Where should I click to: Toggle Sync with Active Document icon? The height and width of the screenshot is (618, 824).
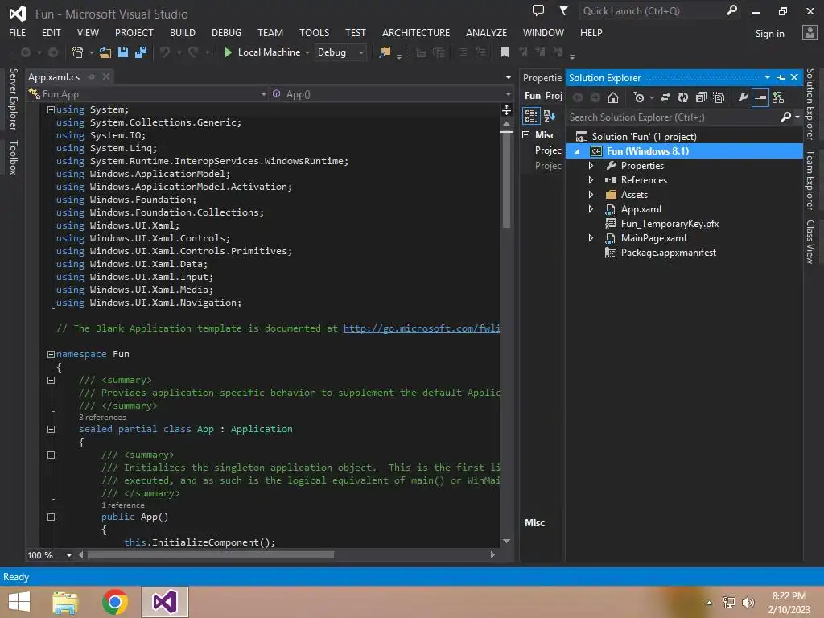pyautogui.click(x=665, y=97)
